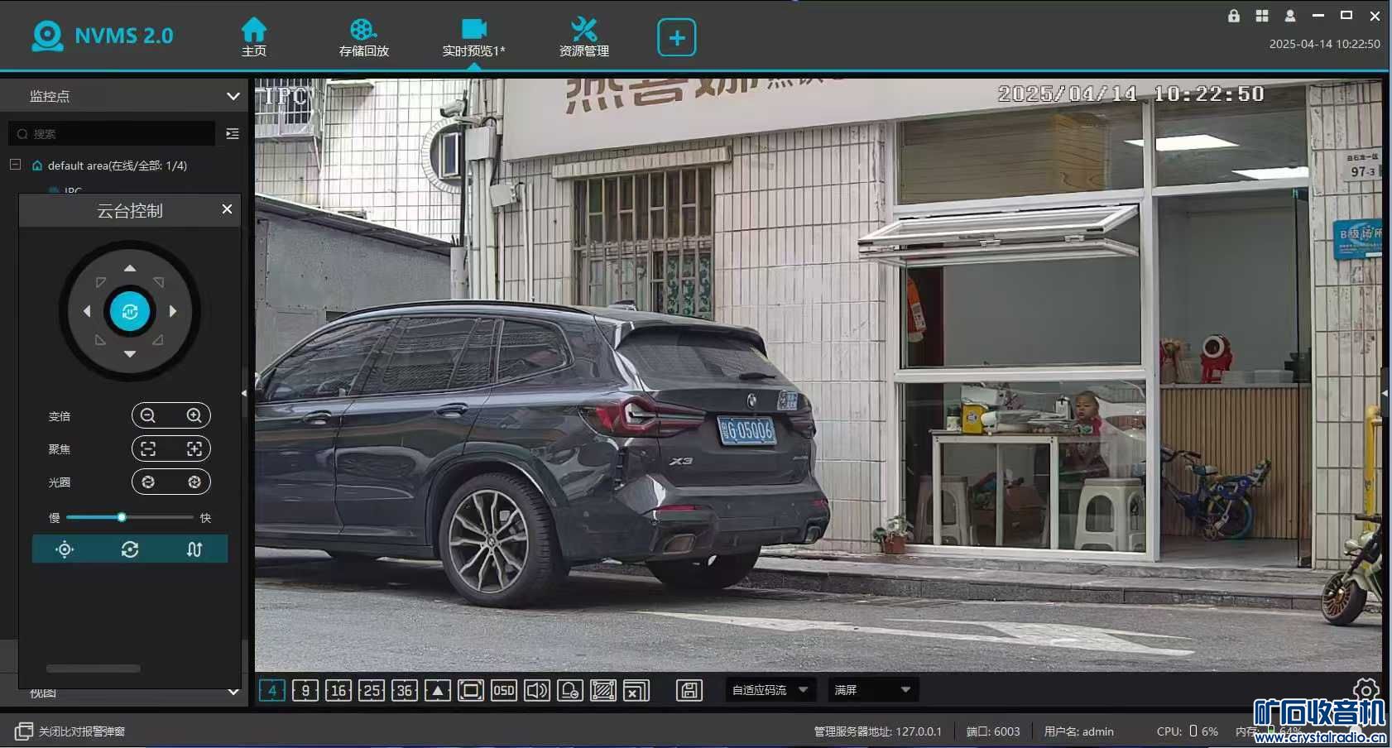This screenshot has height=748, width=1392.
Task: Save the current view layout
Action: pos(689,690)
